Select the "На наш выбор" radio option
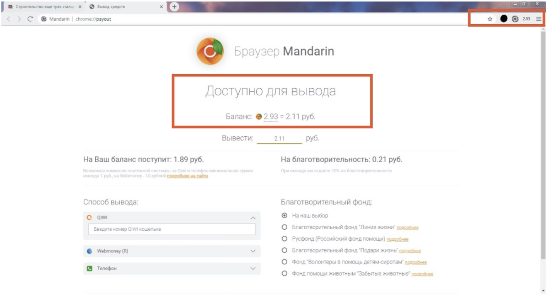549x297 pixels. [284, 216]
